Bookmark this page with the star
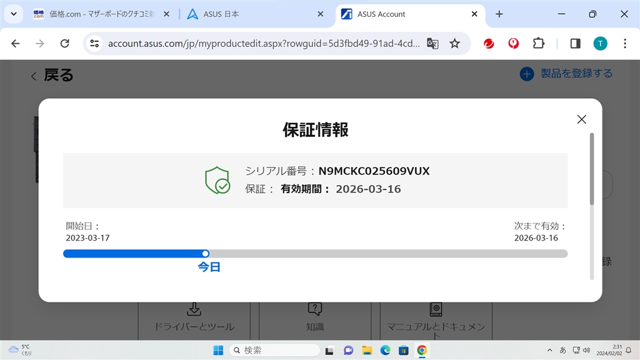The image size is (640, 360). (455, 43)
